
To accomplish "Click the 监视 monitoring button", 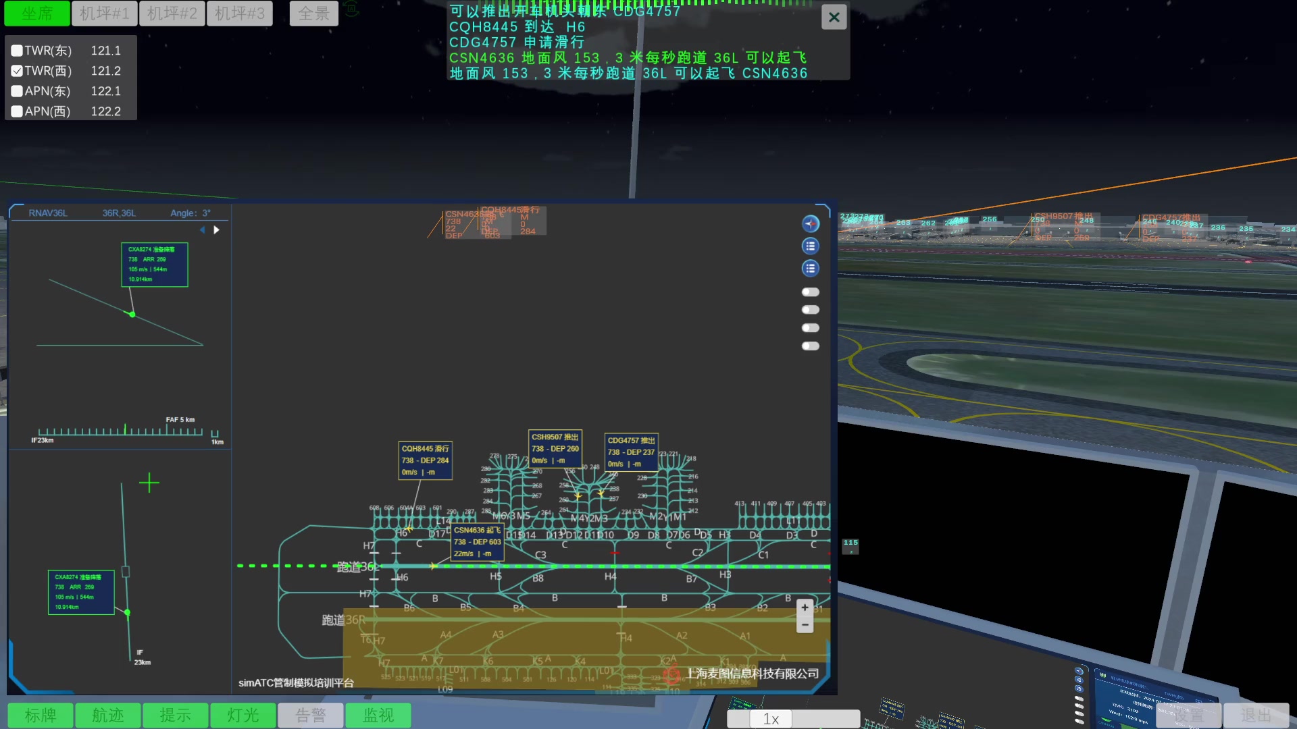I will pyautogui.click(x=378, y=715).
